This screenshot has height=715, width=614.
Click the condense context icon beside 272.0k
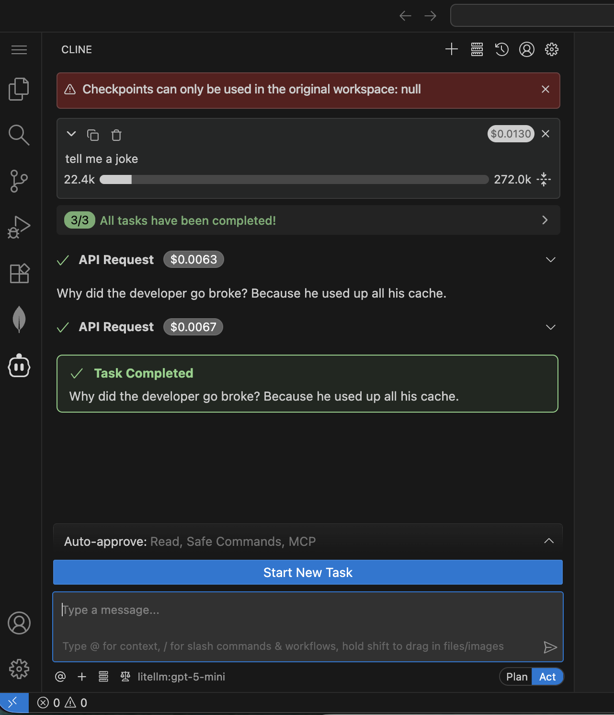544,180
